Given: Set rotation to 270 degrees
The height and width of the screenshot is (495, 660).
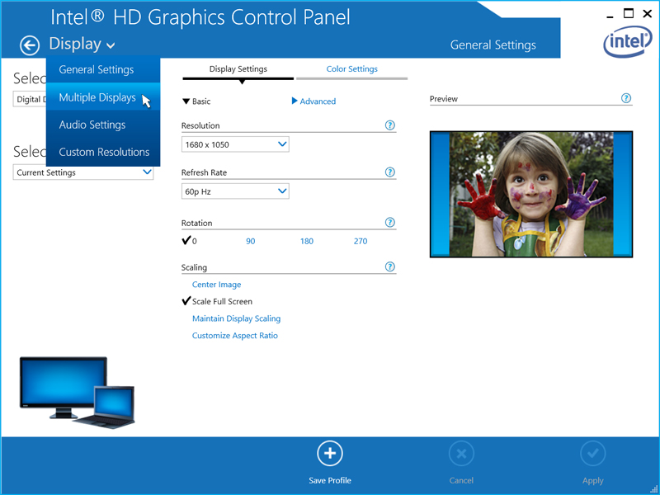Looking at the screenshot, I should pos(361,241).
